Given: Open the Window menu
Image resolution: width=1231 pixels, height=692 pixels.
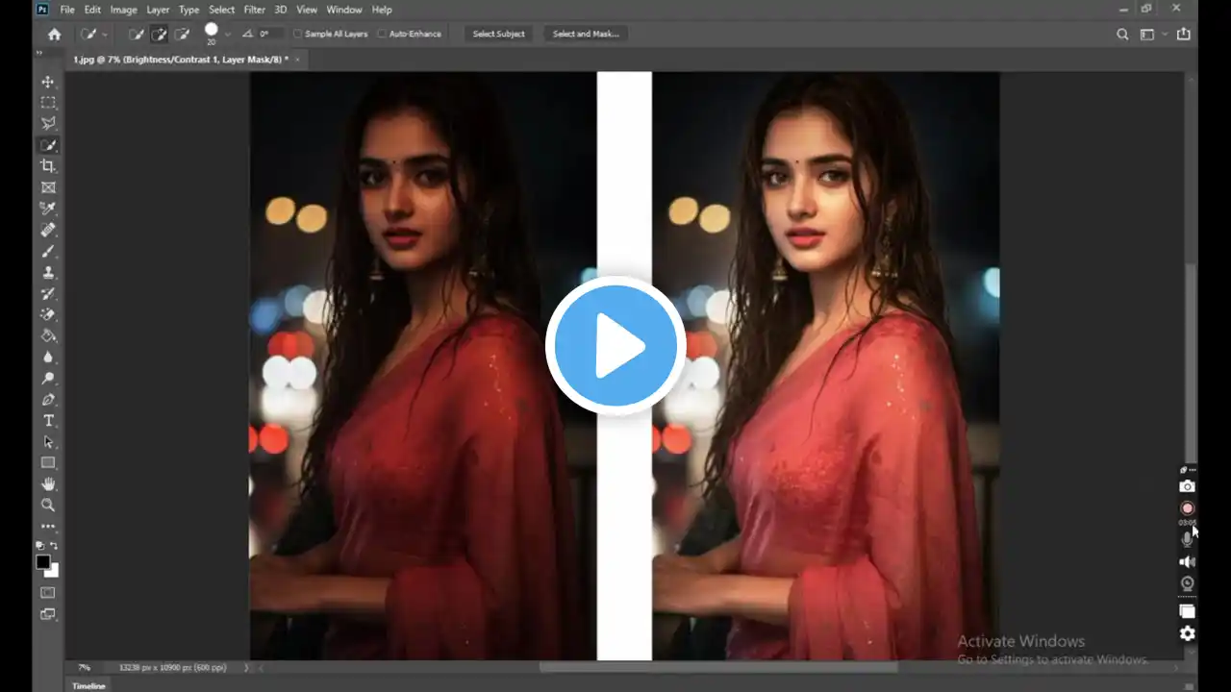Looking at the screenshot, I should 344,10.
